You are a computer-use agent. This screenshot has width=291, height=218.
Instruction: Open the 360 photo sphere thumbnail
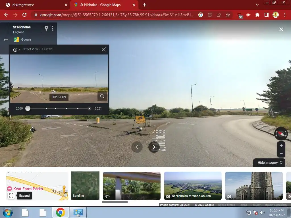[132, 186]
